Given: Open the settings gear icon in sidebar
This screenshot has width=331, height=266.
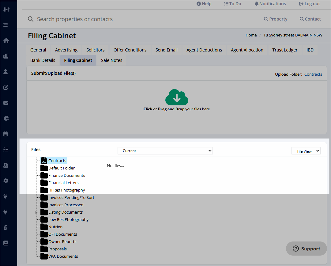Looking at the screenshot, I should click(x=6, y=181).
